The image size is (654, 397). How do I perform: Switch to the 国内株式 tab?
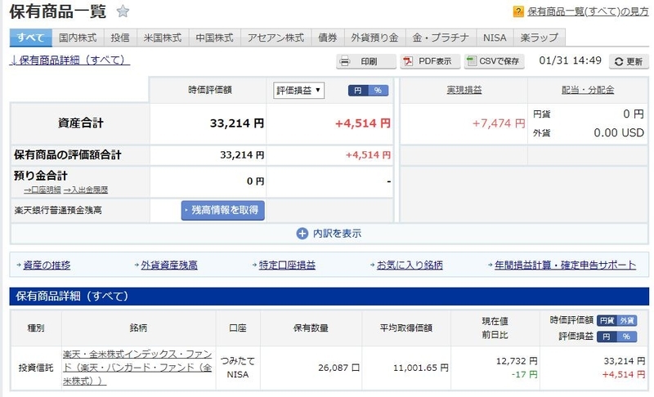point(78,38)
